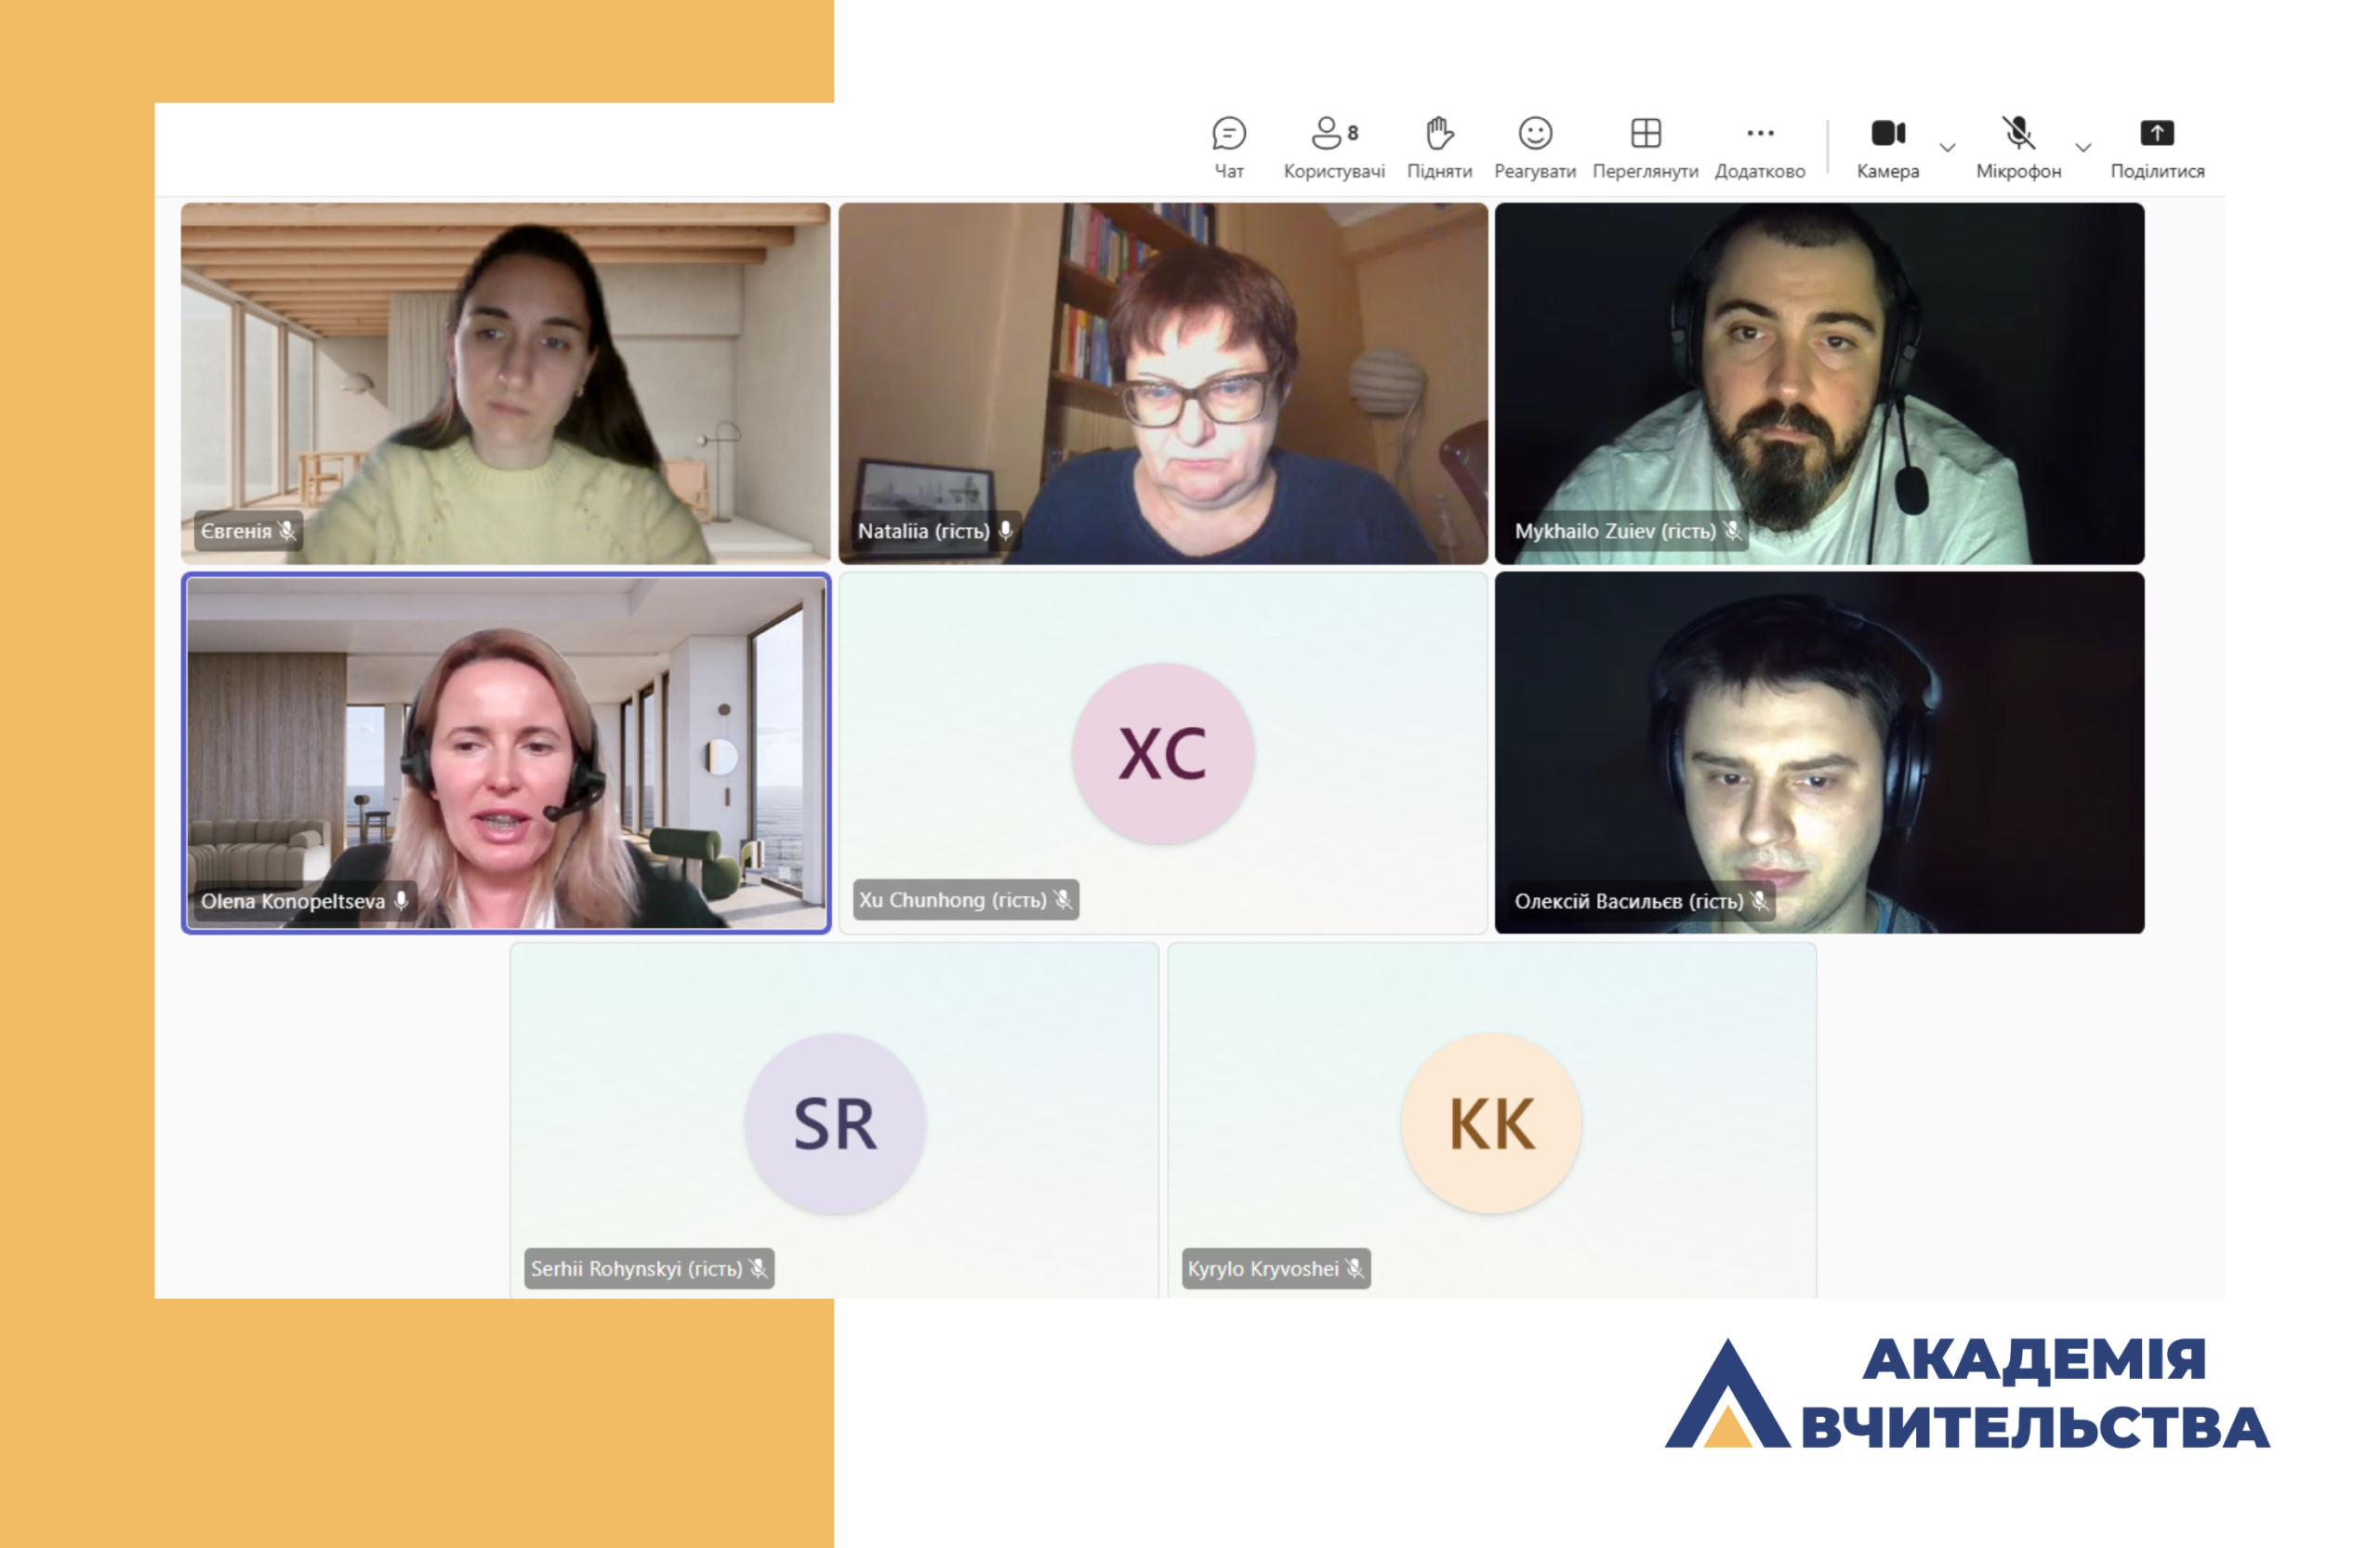Screen dimensions: 2380x1548
Task: Click Mykhailo Zuiev (гість) name label
Action: tap(1614, 531)
